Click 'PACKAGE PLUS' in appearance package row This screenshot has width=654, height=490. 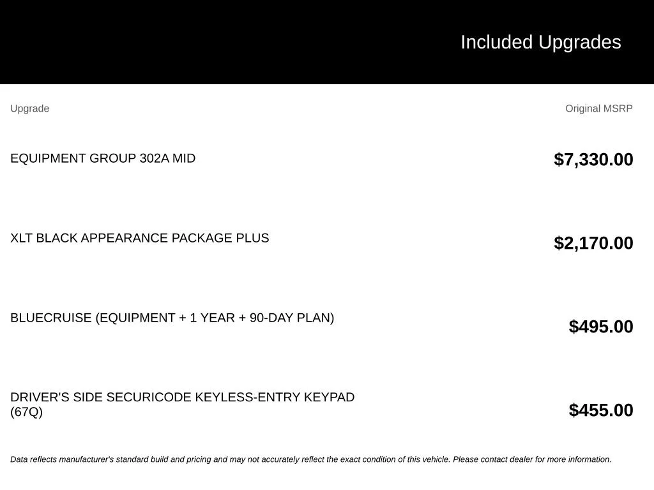[x=220, y=238]
